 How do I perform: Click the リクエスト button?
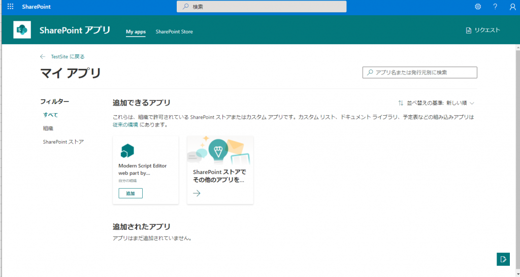tap(483, 30)
